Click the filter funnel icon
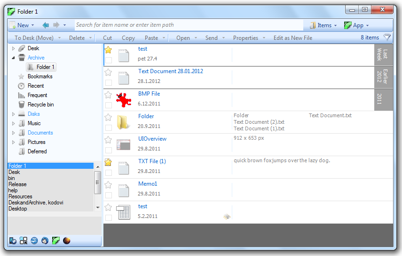The image size is (402, 256). point(387,38)
